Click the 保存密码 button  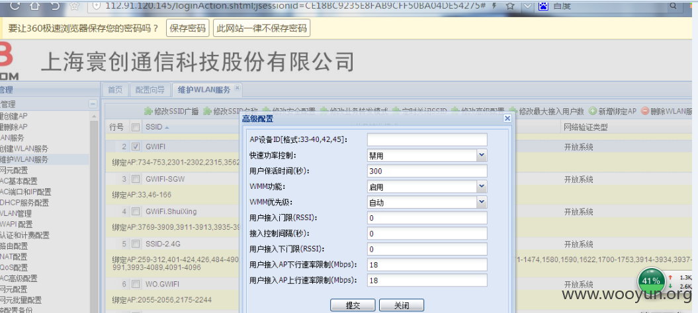[x=188, y=28]
